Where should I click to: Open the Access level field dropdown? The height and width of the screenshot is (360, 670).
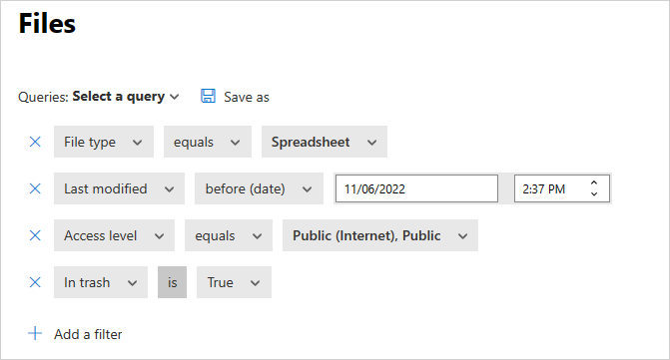(x=114, y=235)
